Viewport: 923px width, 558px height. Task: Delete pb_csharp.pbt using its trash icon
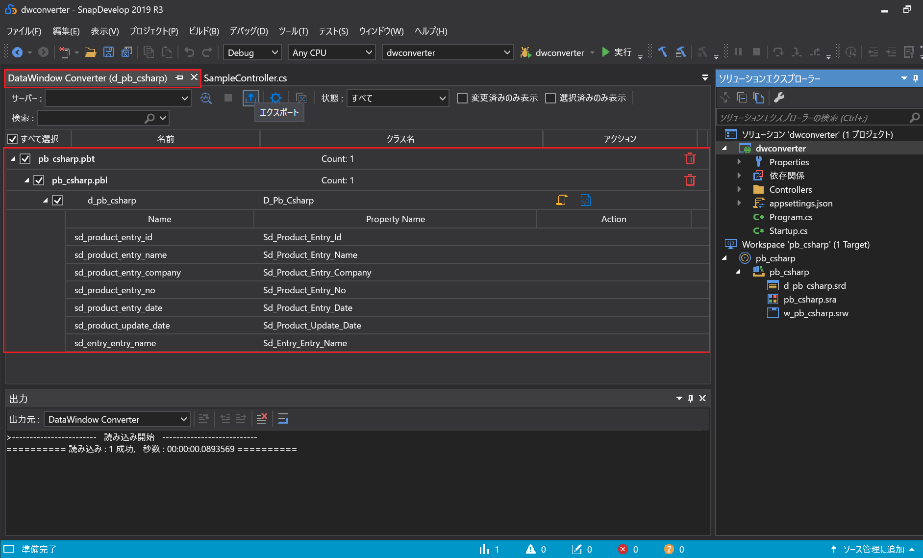[x=690, y=158]
